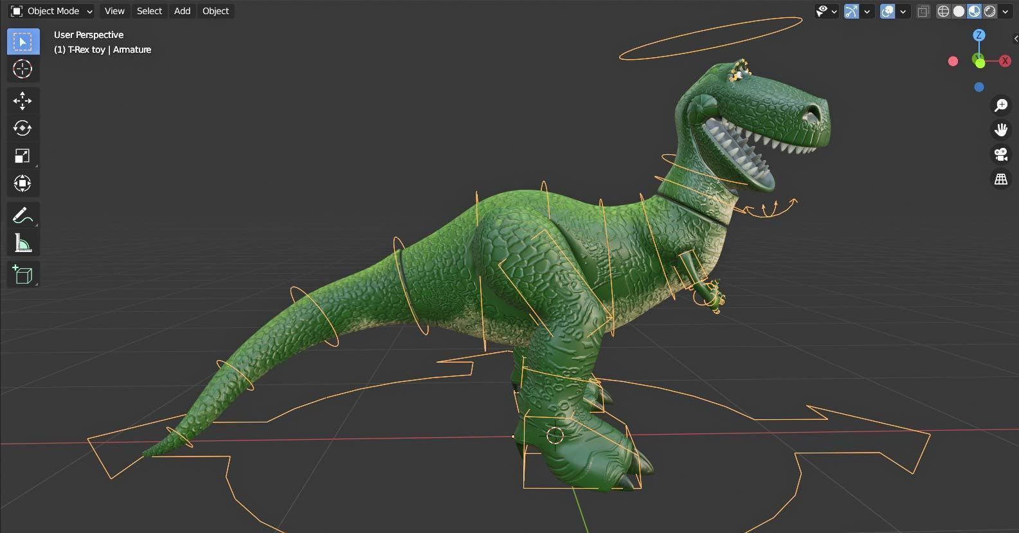Open the shading options dropdown arrow

point(1005,11)
